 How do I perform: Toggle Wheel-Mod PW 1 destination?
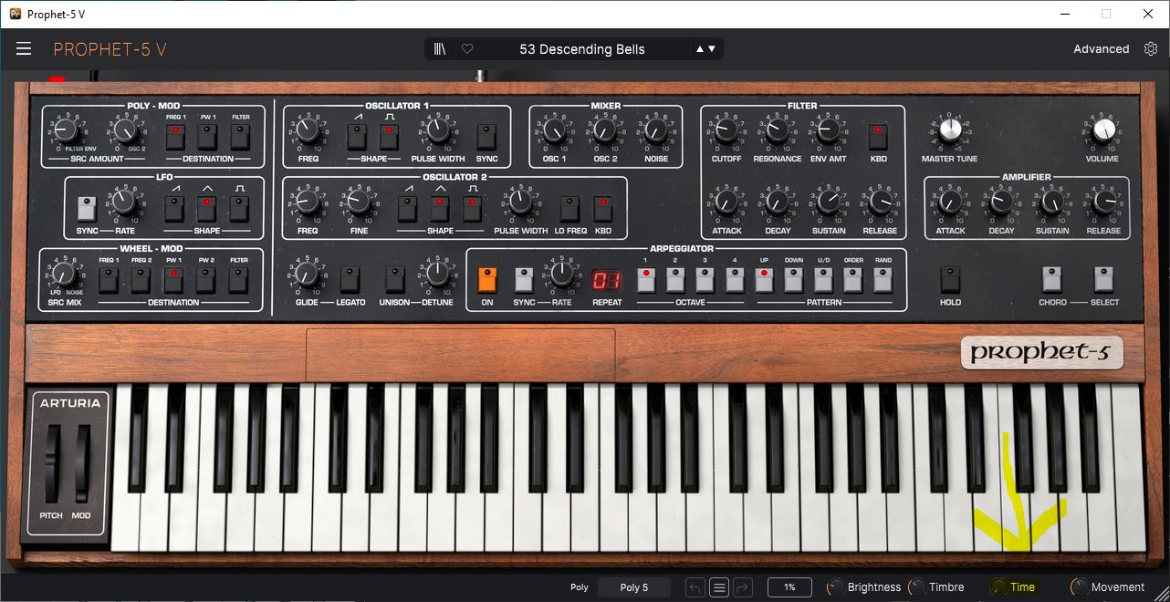point(173,281)
